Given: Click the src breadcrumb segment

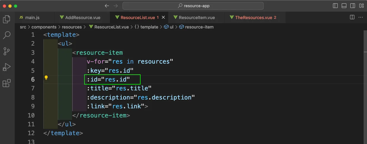Looking at the screenshot, I should 23,27.
